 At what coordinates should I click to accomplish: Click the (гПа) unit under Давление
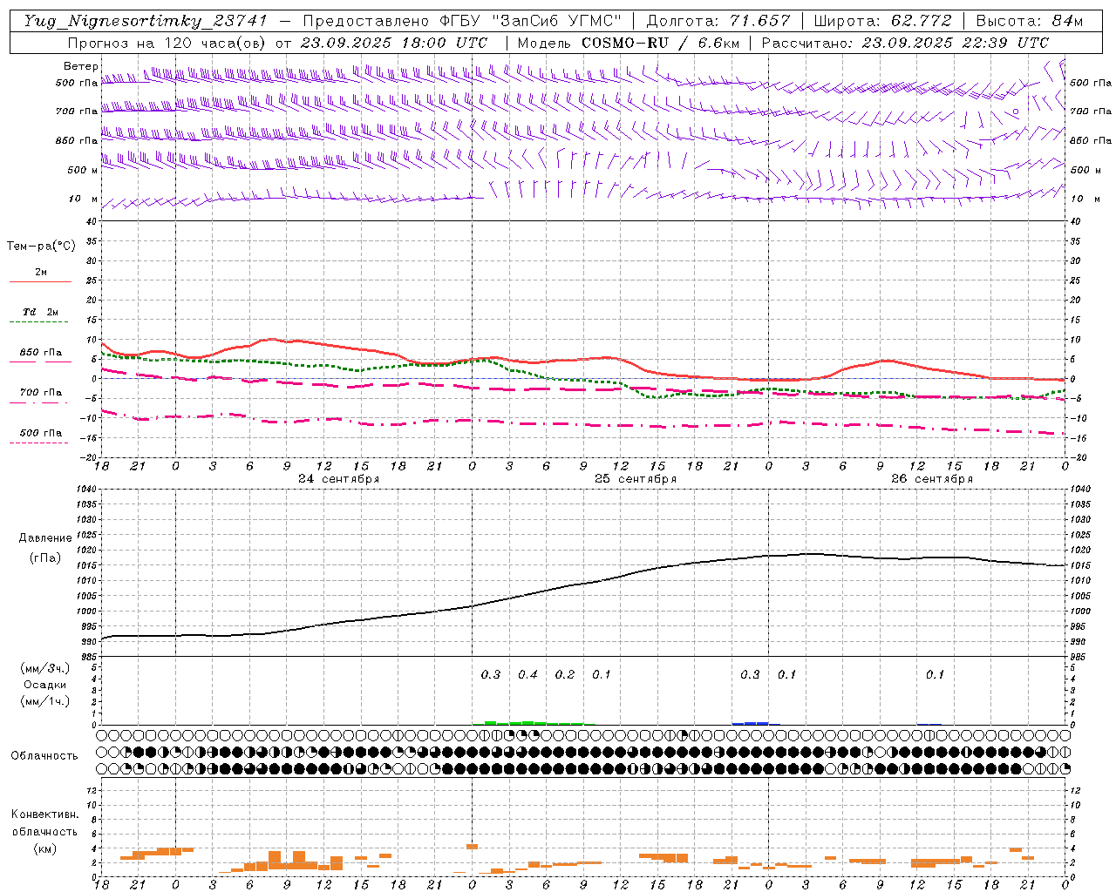[45, 558]
